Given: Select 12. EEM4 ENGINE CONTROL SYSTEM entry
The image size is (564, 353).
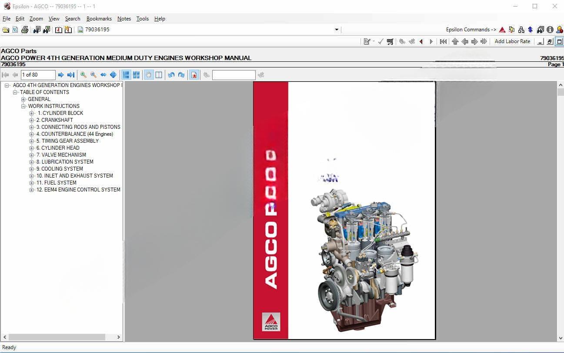Looking at the screenshot, I should point(78,190).
